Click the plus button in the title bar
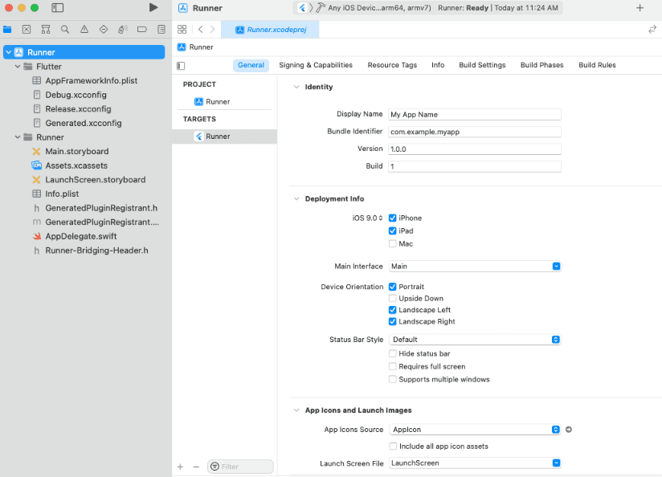This screenshot has height=477, width=662. click(x=640, y=7)
